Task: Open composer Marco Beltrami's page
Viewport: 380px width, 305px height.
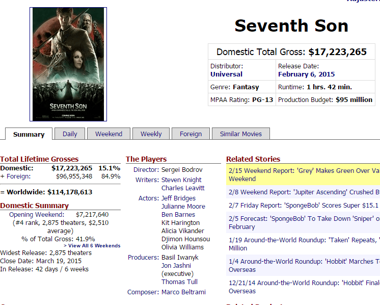Action: pyautogui.click(x=183, y=292)
